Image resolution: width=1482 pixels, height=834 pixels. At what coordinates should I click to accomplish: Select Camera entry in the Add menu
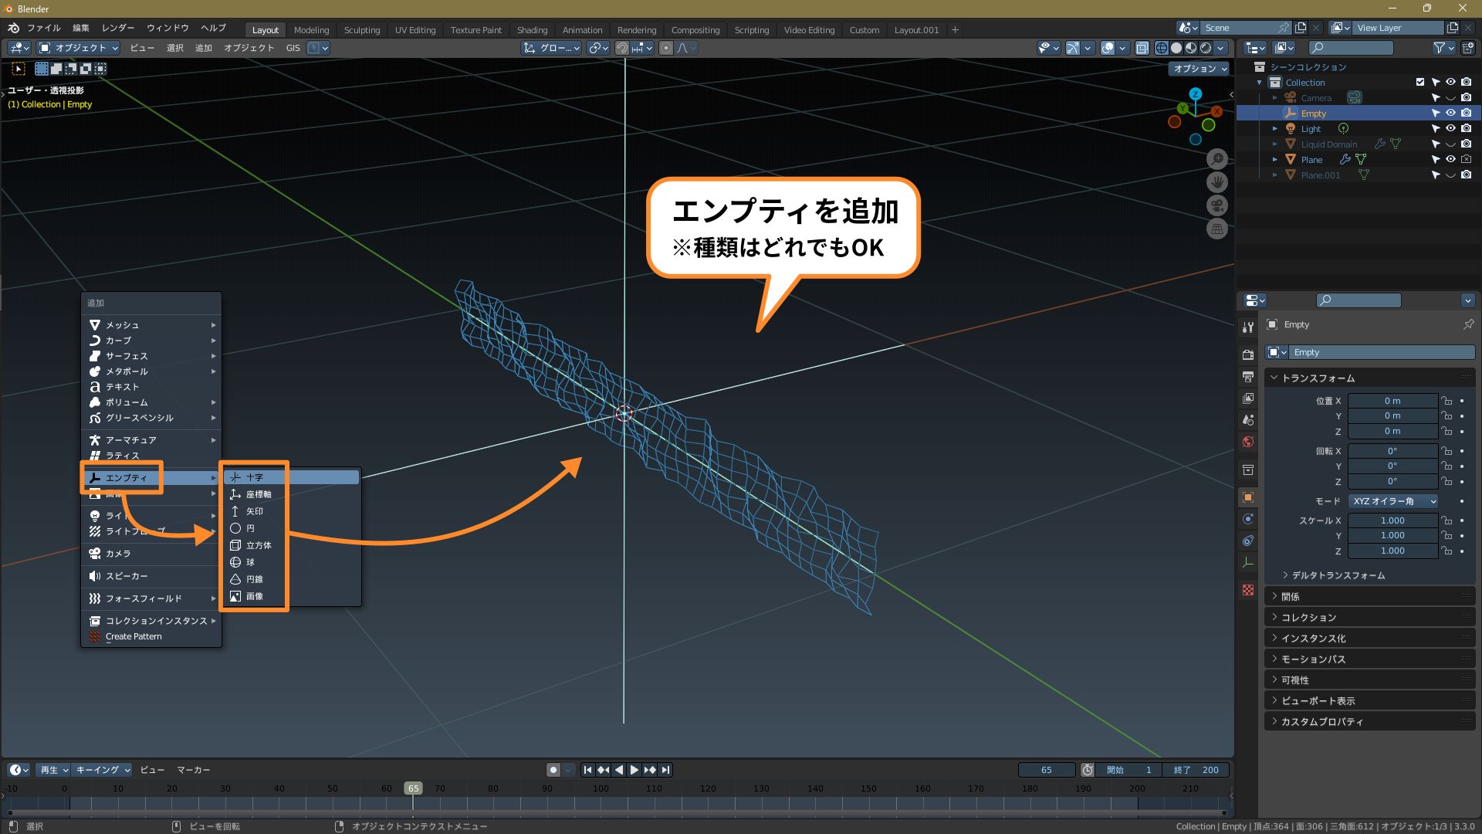click(x=118, y=554)
